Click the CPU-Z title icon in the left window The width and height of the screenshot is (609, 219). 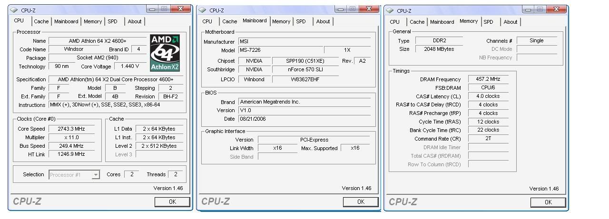click(x=14, y=10)
